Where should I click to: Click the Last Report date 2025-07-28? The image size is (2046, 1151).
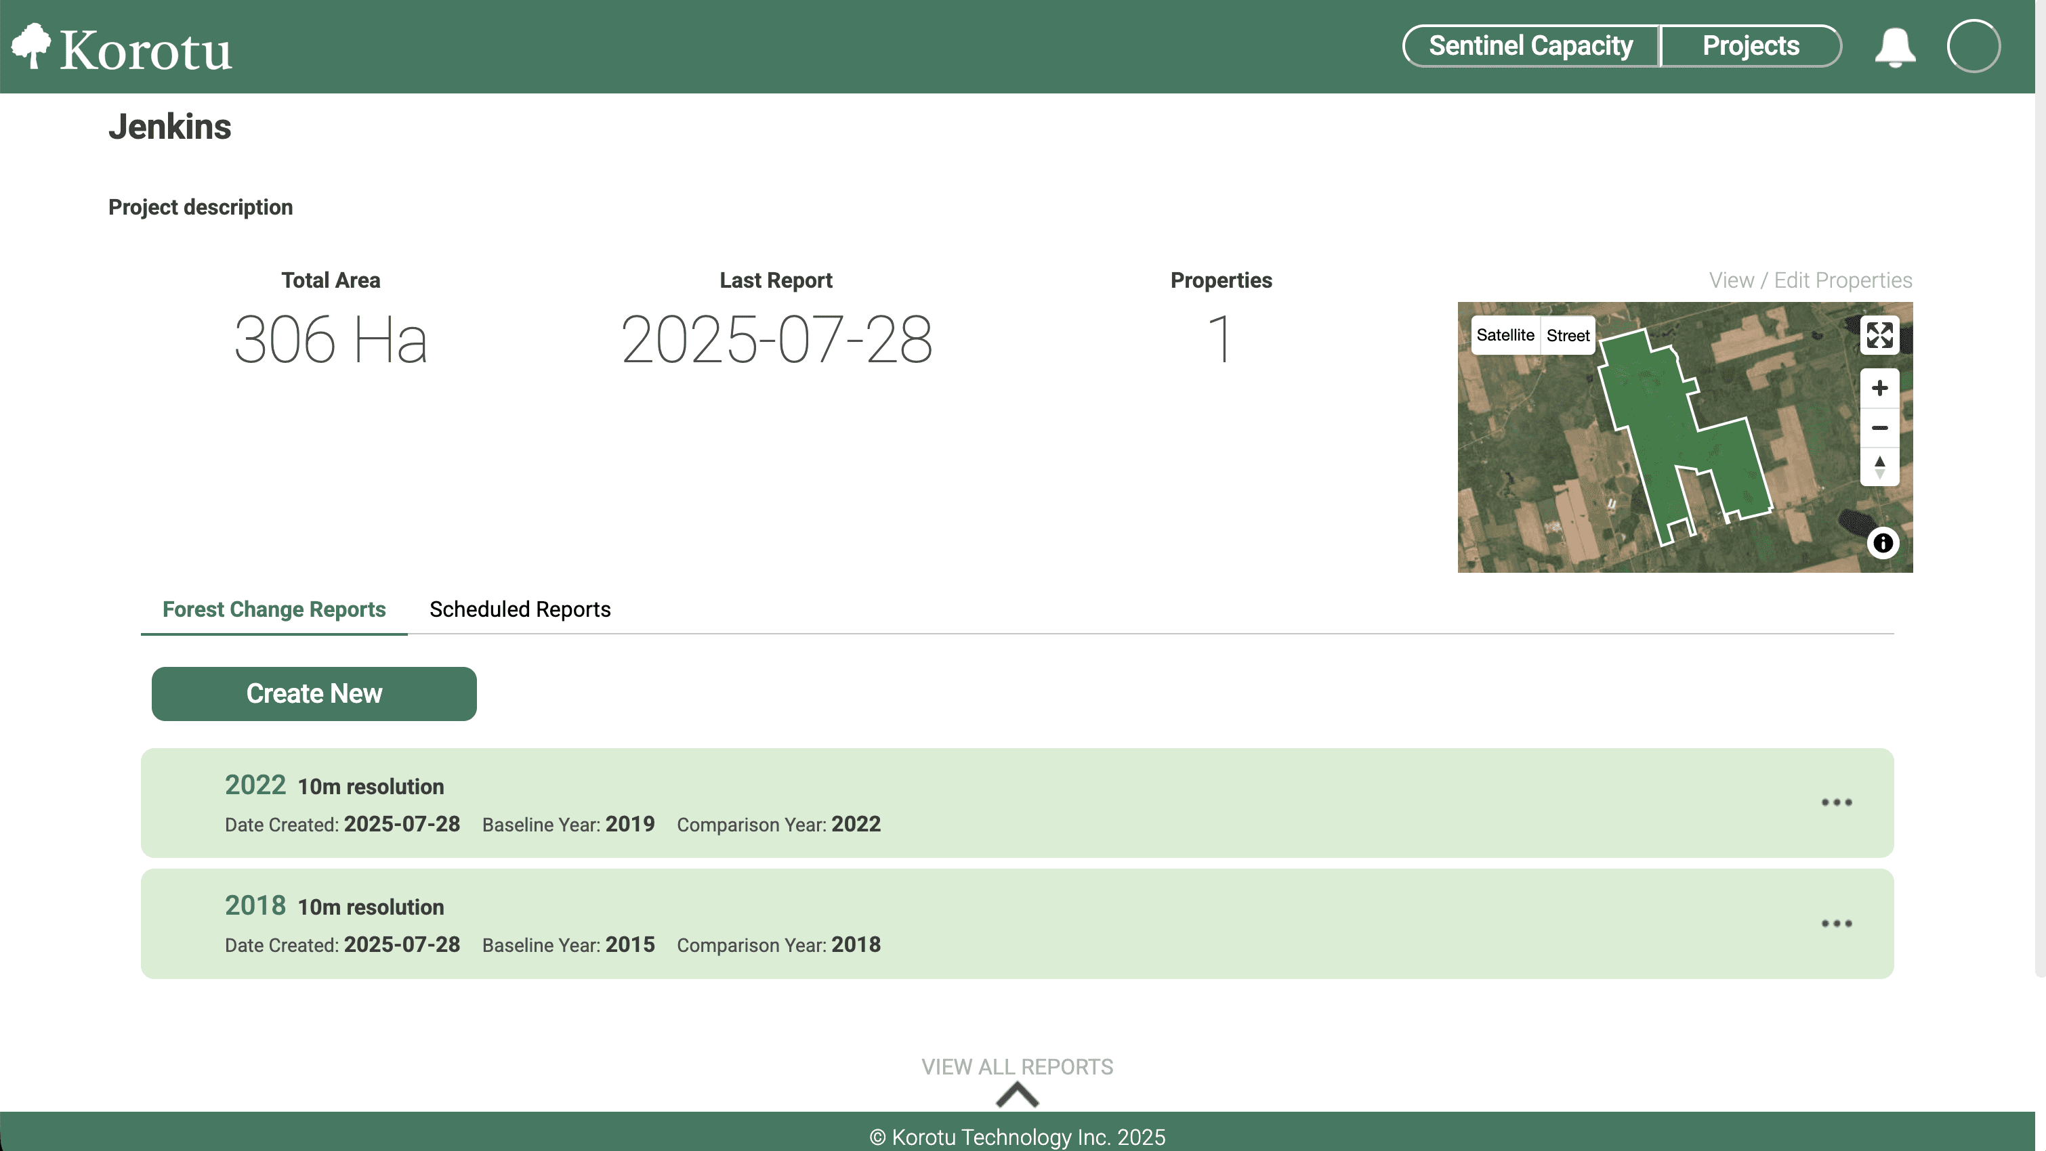click(776, 340)
